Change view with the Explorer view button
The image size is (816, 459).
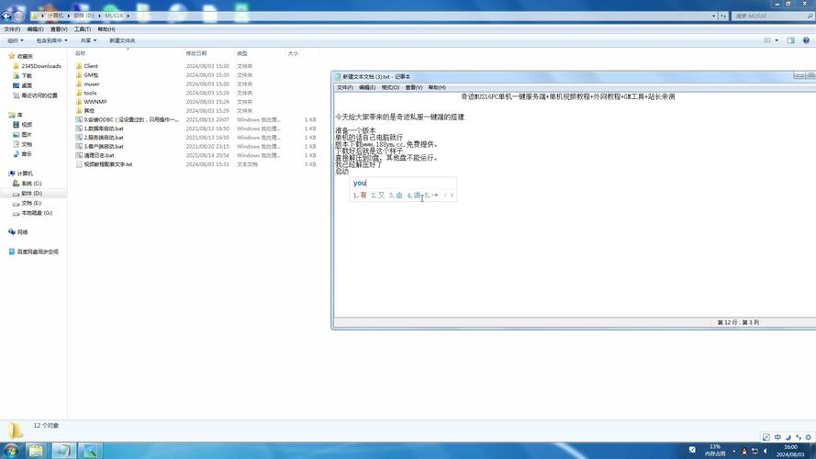(767, 40)
